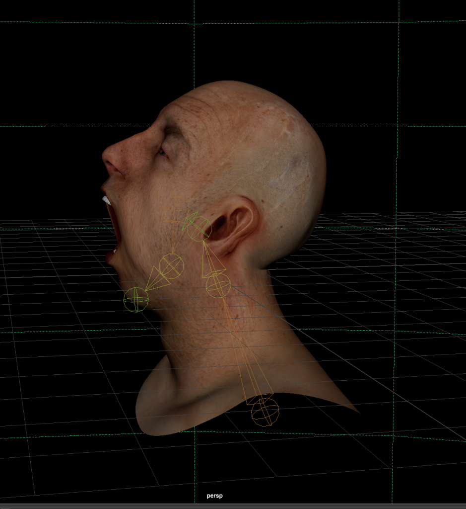Click the white upper teeth geometry
466x509 pixels.
tap(107, 200)
